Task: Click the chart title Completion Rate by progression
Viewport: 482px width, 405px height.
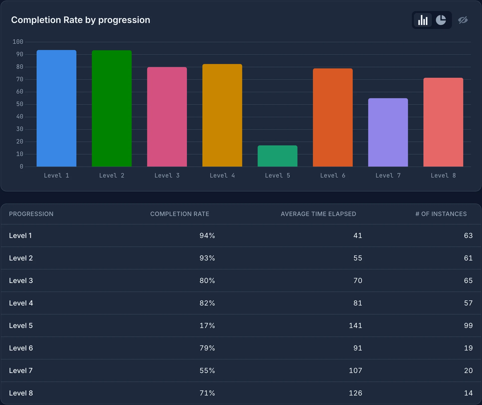Action: pyautogui.click(x=81, y=20)
